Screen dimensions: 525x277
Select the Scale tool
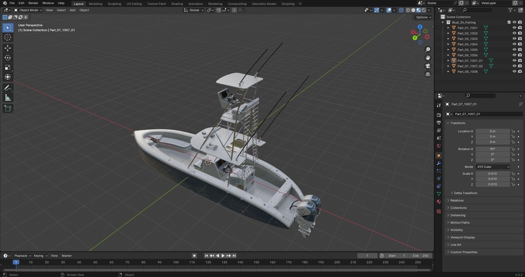click(x=8, y=67)
